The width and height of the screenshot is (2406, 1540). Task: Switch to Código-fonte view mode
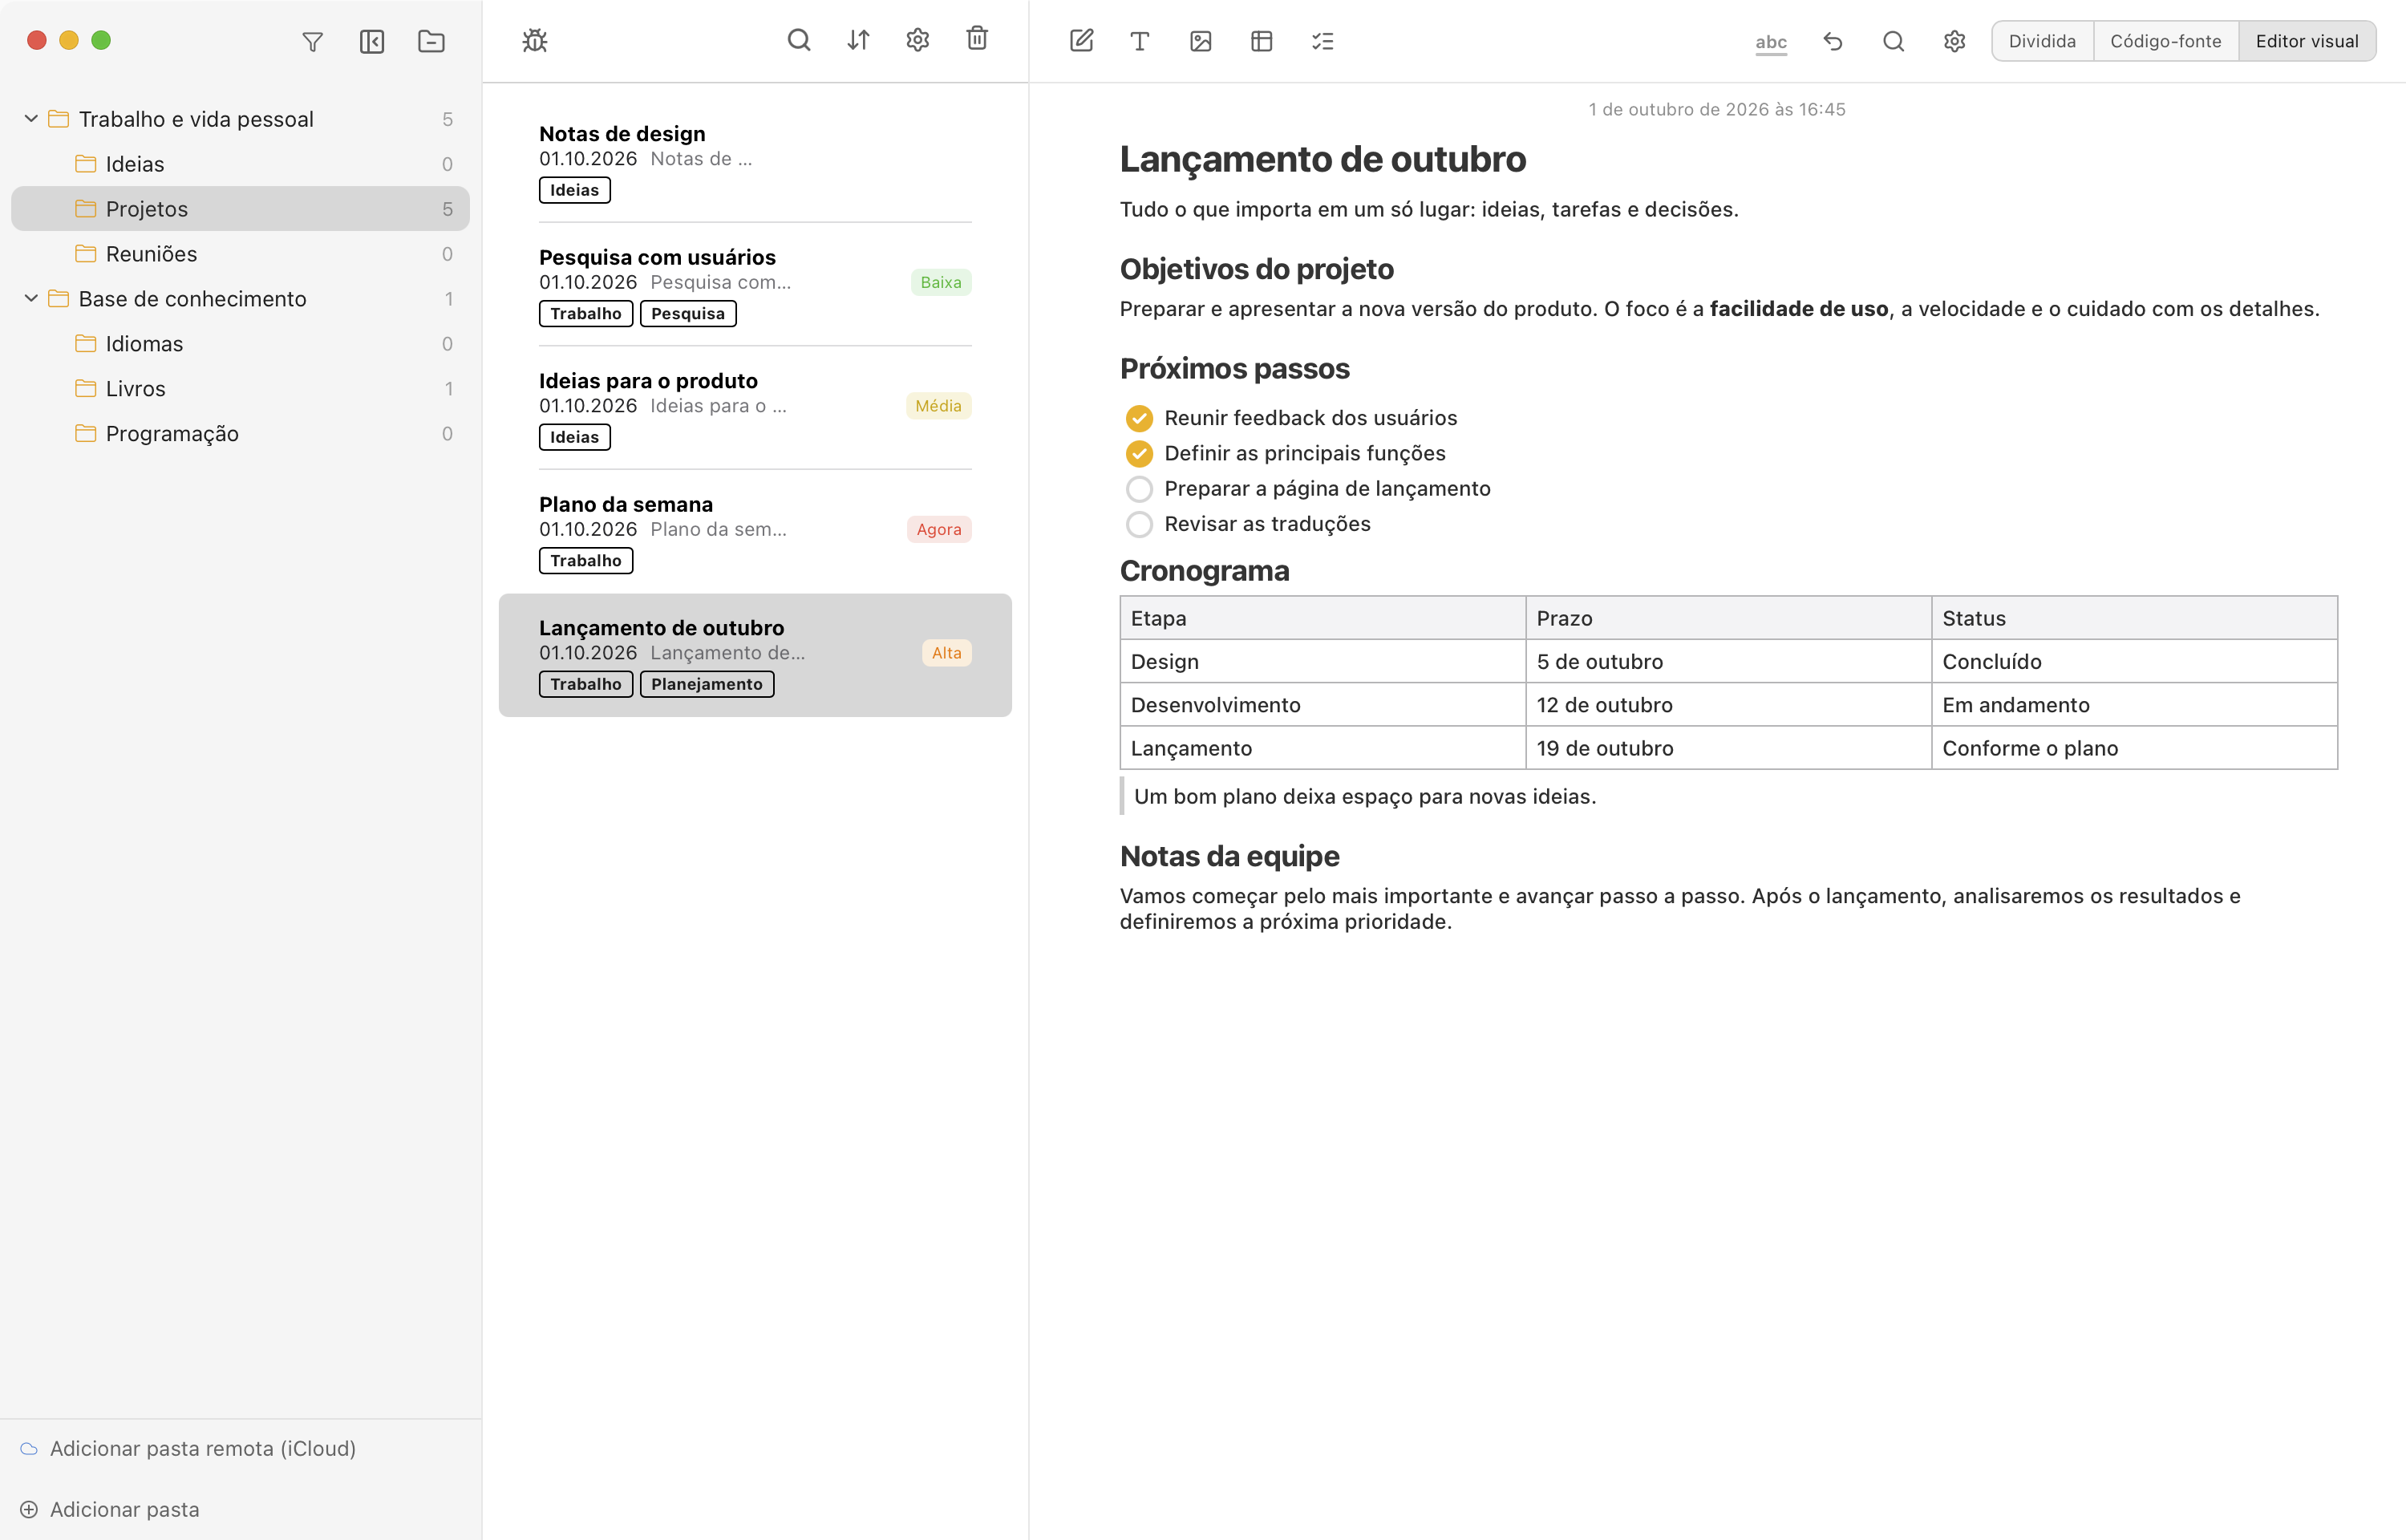click(2165, 41)
